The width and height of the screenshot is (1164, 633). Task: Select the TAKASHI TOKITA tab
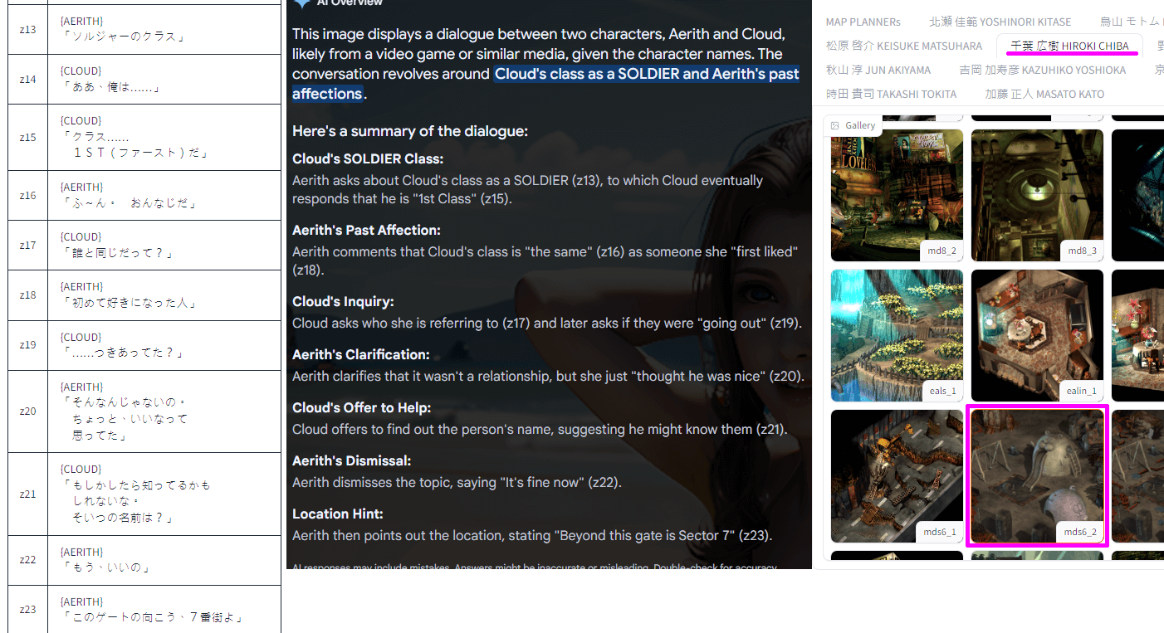tap(891, 94)
